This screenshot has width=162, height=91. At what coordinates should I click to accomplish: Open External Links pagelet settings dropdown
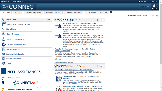(x=49, y=20)
